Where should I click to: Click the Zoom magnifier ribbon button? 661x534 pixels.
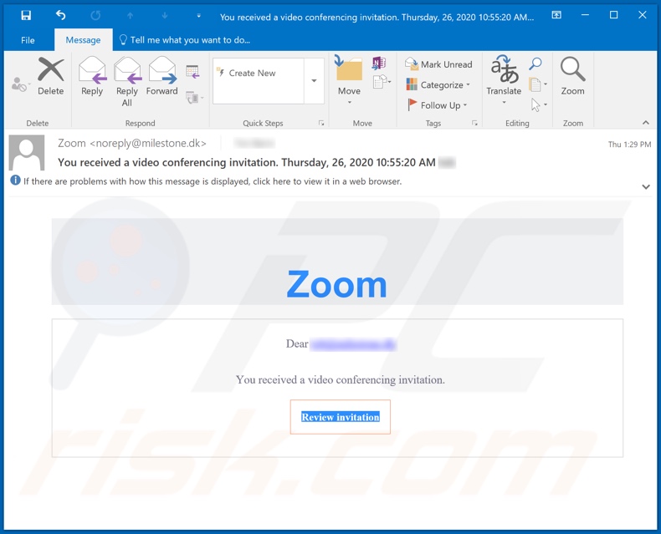pyautogui.click(x=572, y=76)
